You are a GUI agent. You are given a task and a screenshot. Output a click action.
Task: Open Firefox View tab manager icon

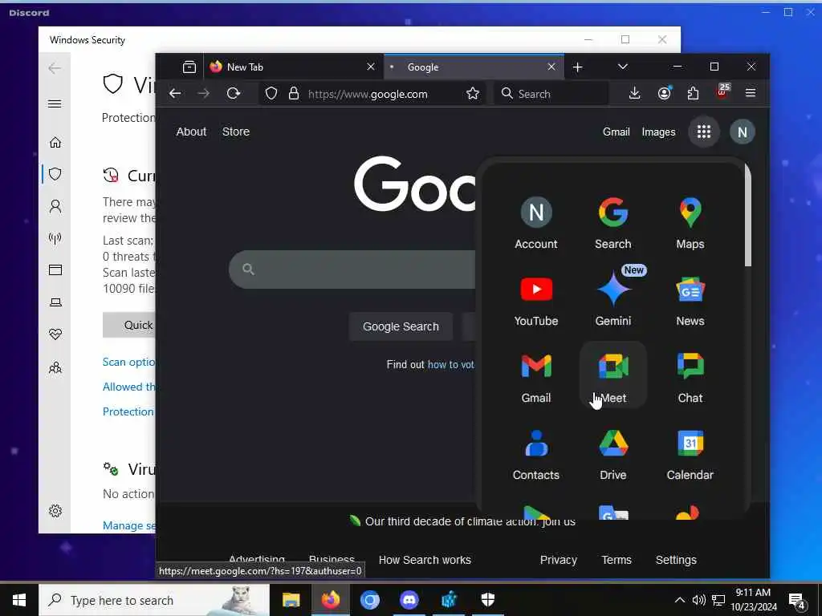[x=189, y=67]
